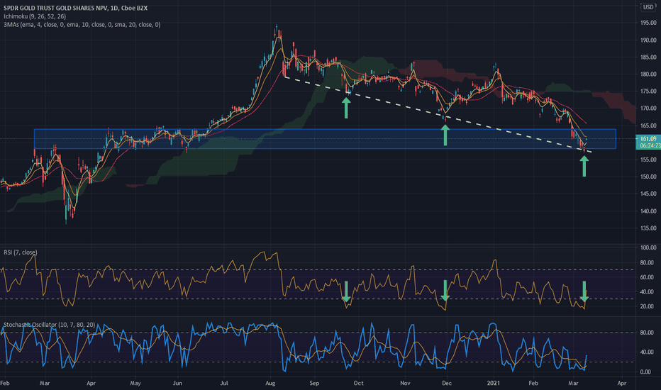Click the 190.00 price axis label

[x=648, y=40]
